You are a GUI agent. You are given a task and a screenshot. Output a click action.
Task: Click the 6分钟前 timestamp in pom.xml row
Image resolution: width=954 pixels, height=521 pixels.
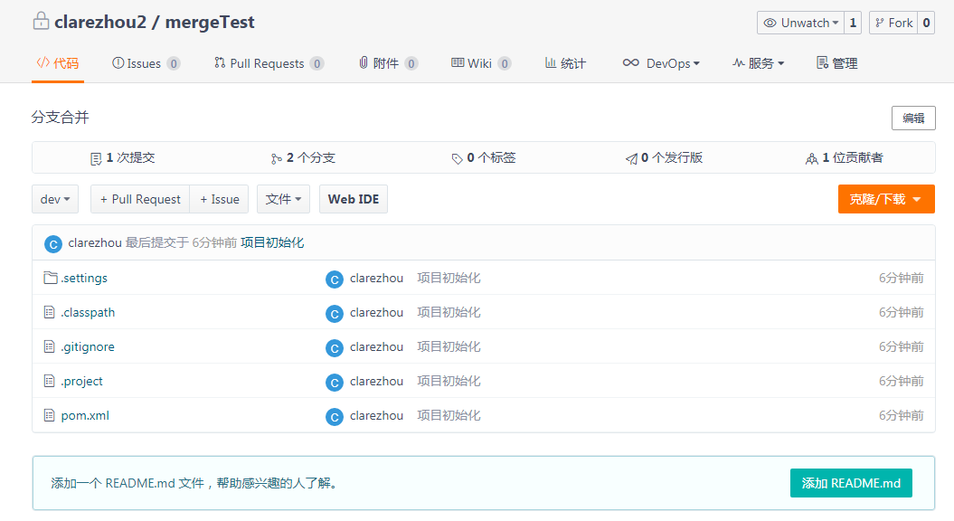pyautogui.click(x=901, y=416)
